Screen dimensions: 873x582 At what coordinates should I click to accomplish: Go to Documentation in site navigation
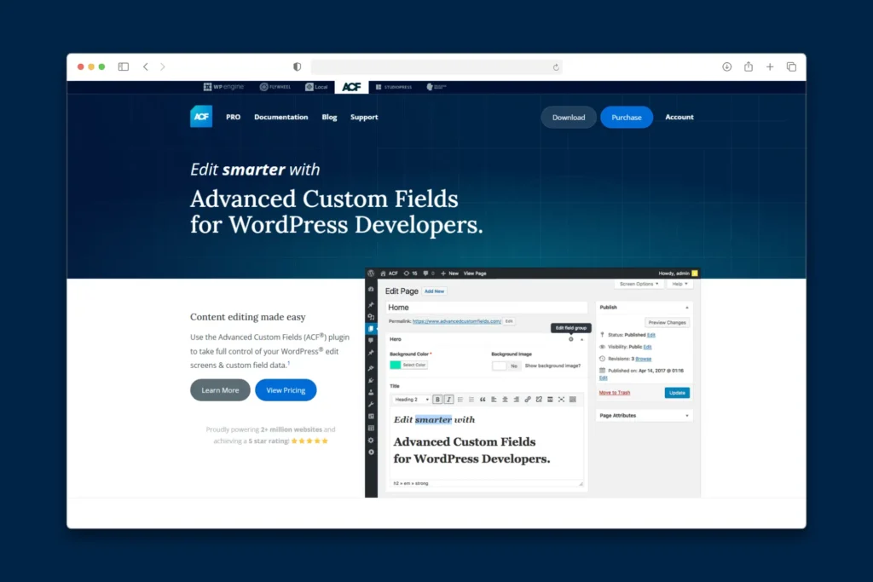(281, 117)
